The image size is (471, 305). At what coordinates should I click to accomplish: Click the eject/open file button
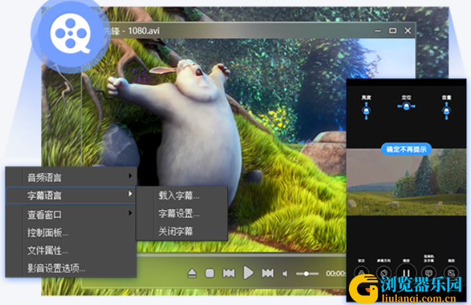(192, 274)
